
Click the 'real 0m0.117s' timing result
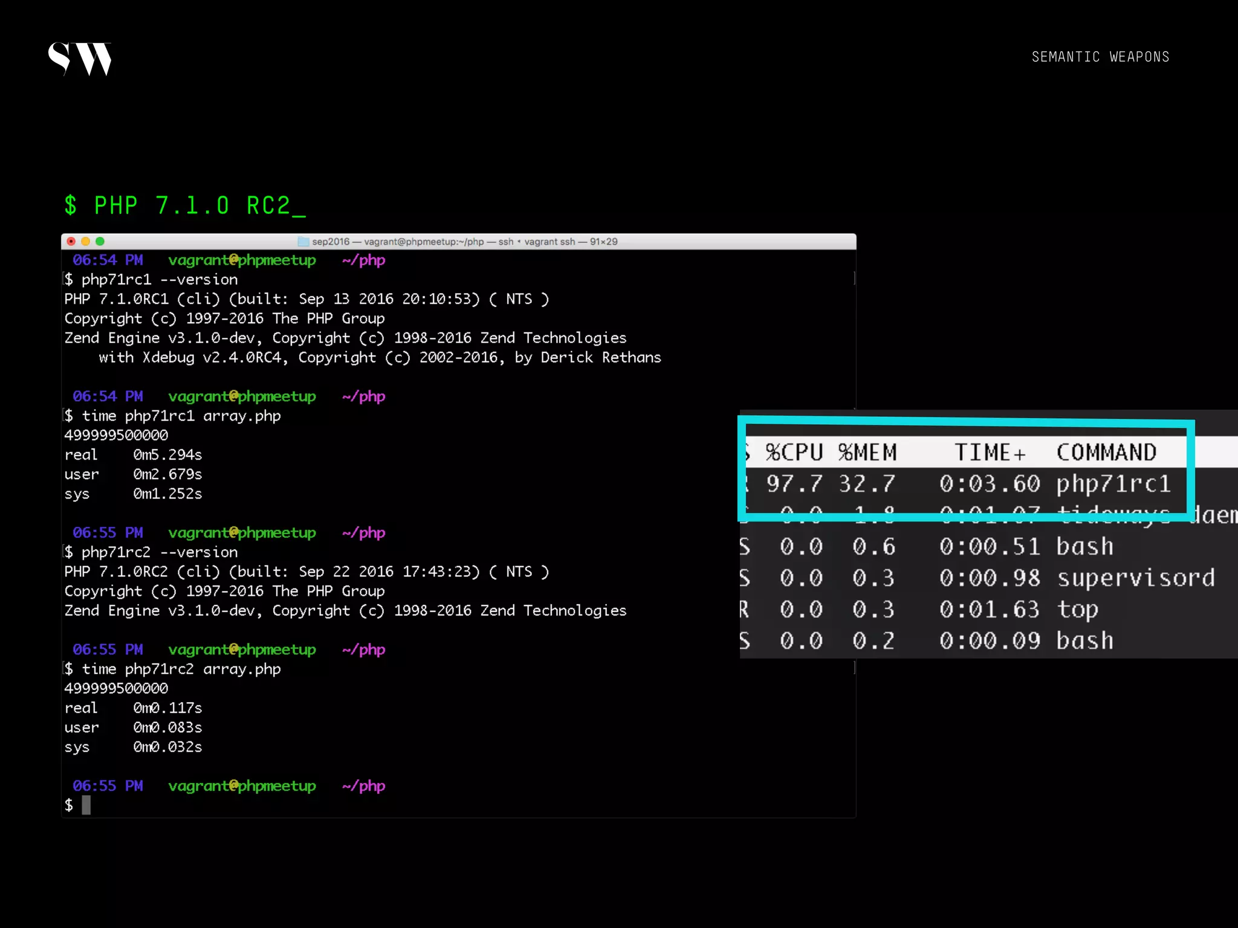133,708
